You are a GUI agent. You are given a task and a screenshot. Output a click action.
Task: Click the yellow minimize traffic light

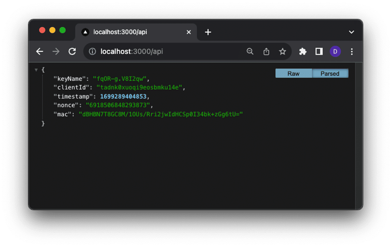[x=52, y=30]
